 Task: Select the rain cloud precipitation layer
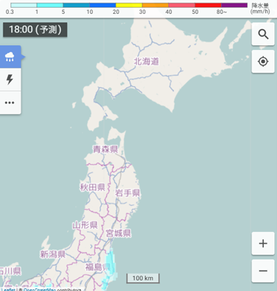pyautogui.click(x=10, y=57)
